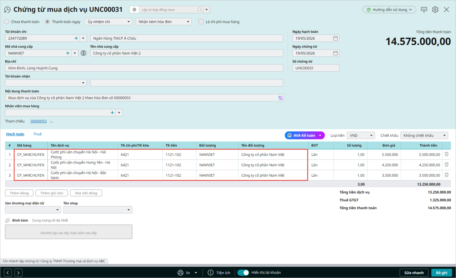Click Thêm dòng button
This screenshot has height=278, width=456.
[19, 193]
